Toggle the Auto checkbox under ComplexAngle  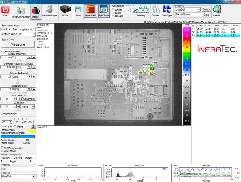15,126
